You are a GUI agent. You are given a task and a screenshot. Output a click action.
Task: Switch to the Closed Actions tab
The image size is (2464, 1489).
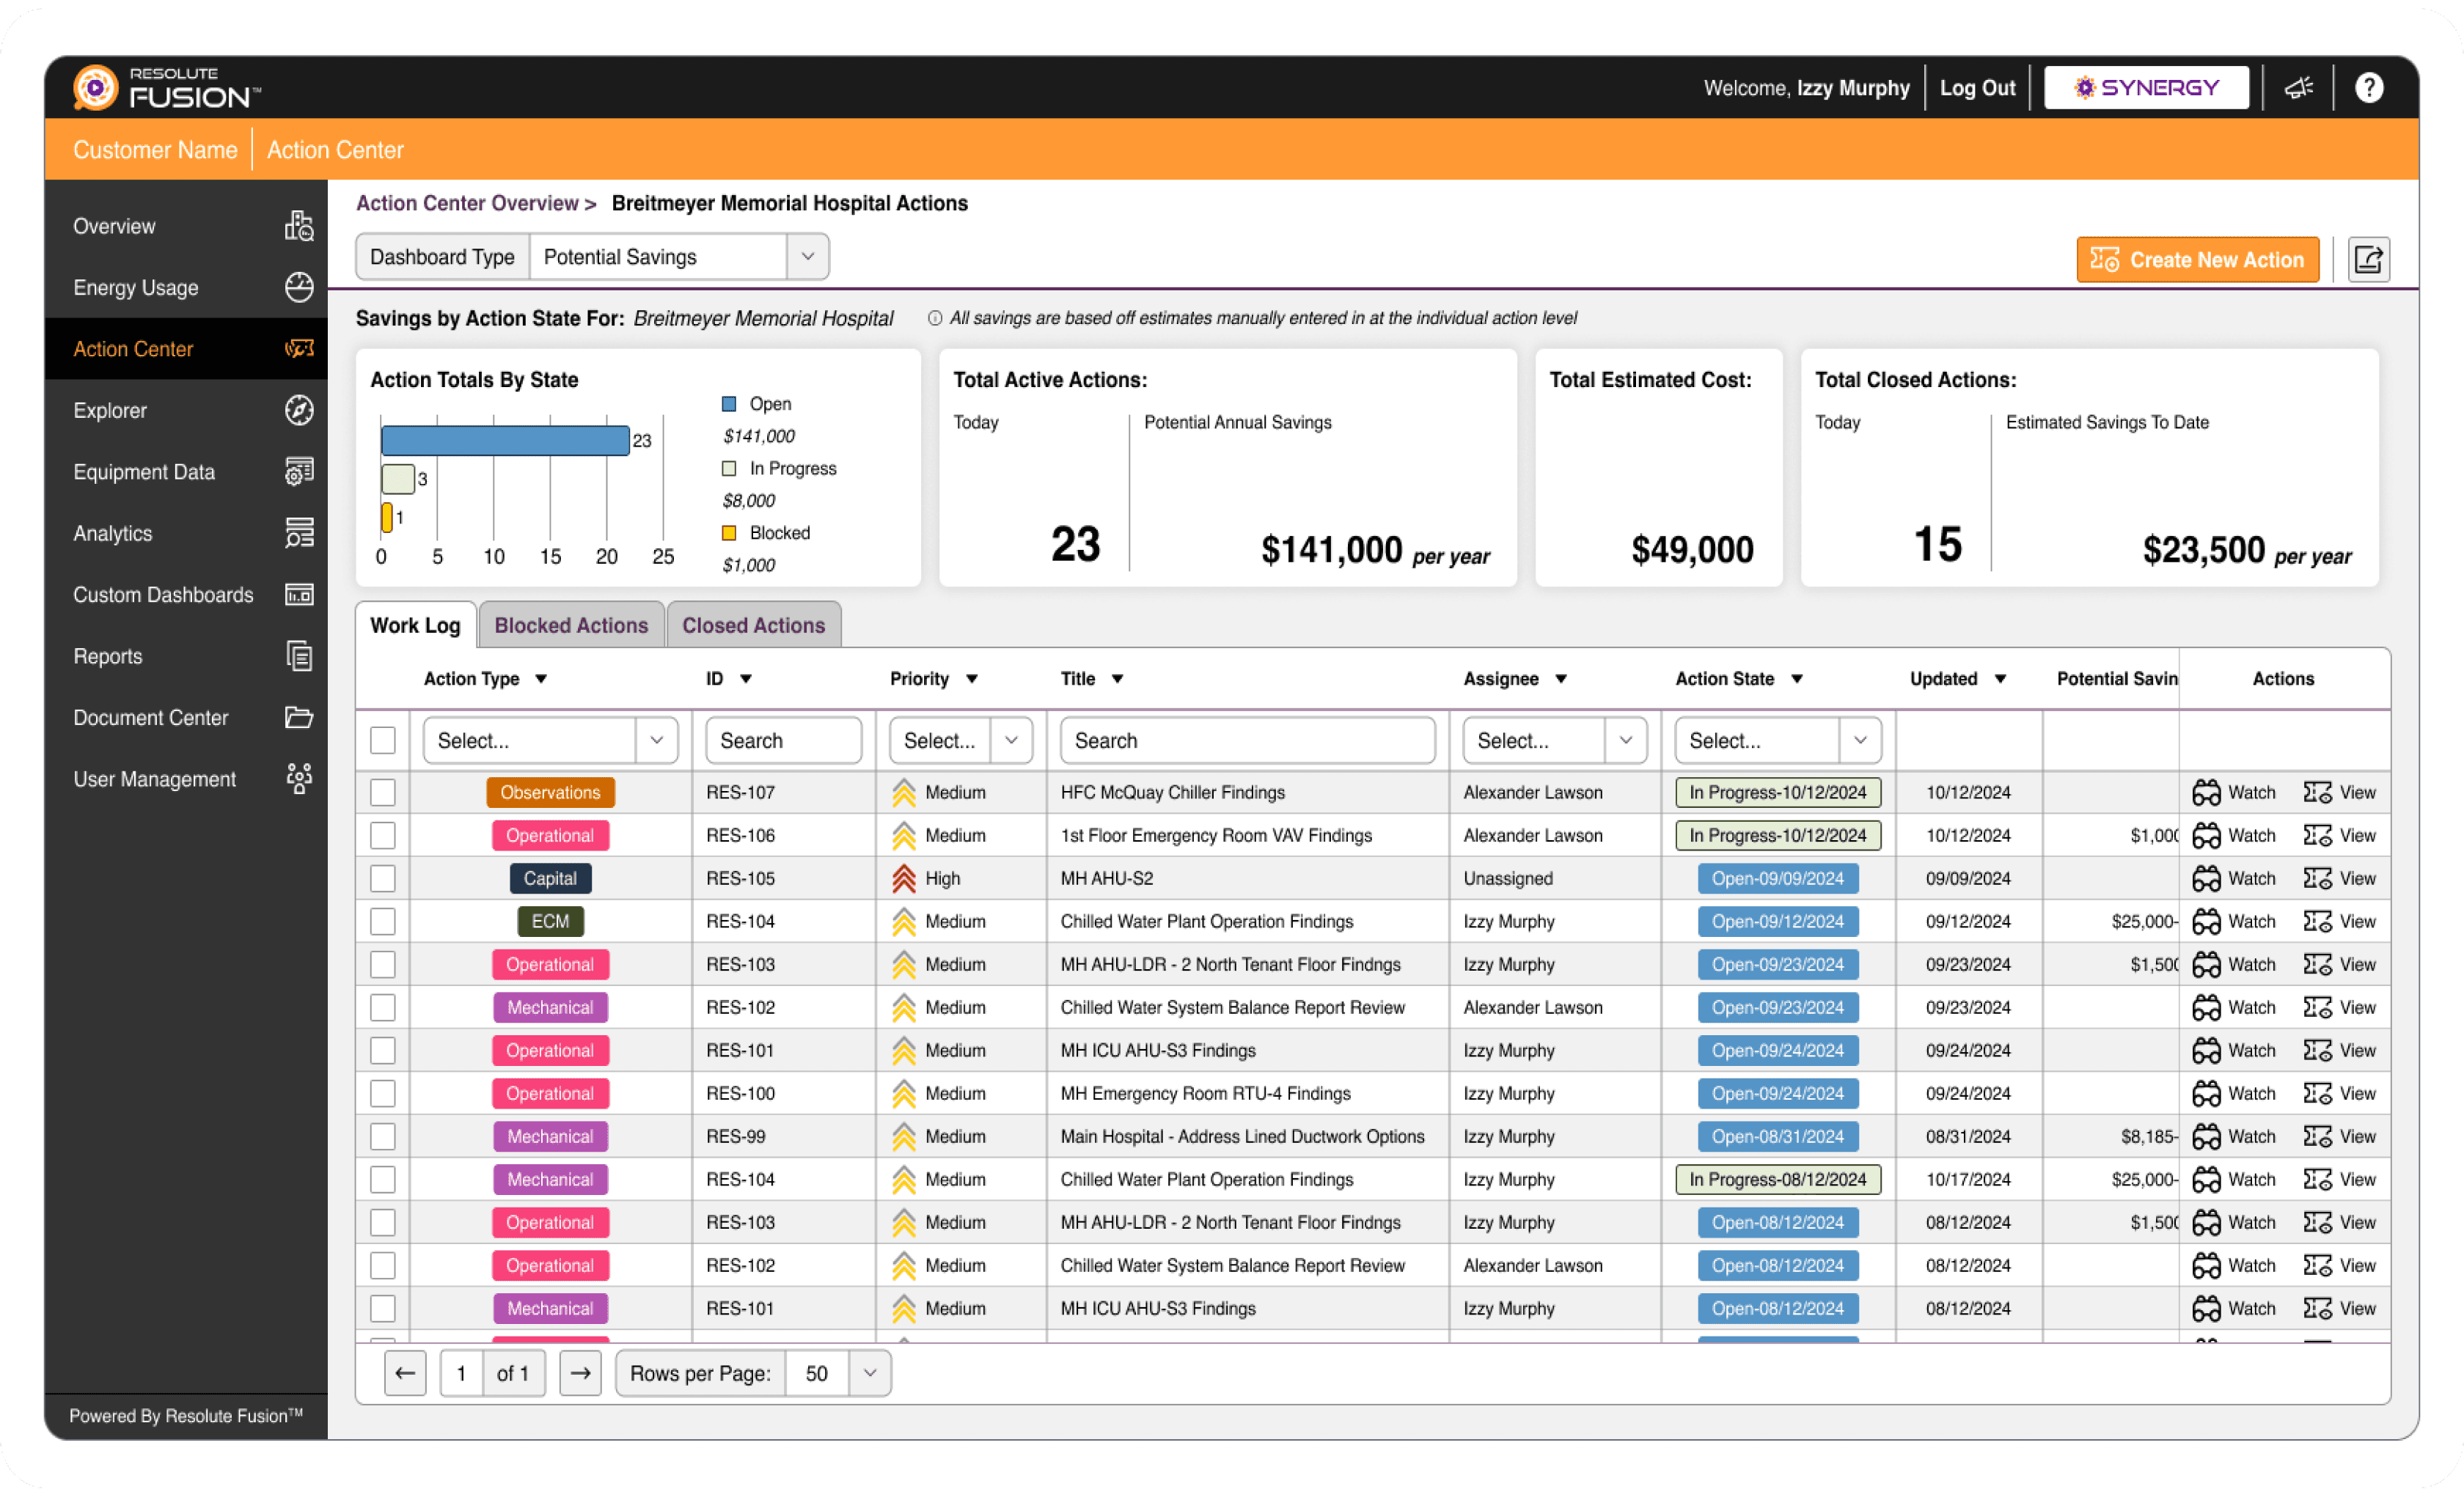tap(753, 626)
